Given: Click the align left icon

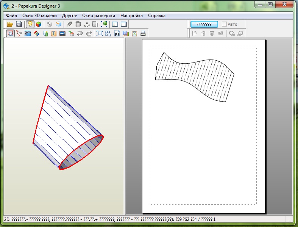Looking at the screenshot, I should tap(194, 33).
